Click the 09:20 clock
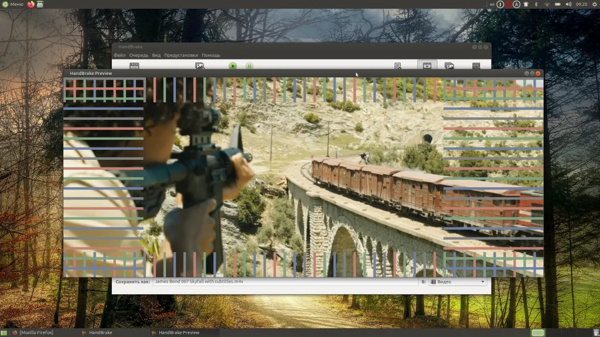Image resolution: width=600 pixels, height=337 pixels. coord(581,4)
